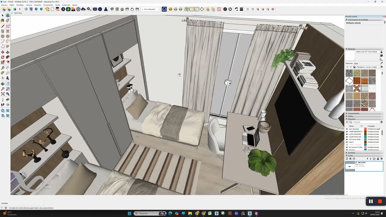Click the LUZES ENSCAPE tag color swatch
The width and height of the screenshot is (386, 217).
[x=365, y=134]
